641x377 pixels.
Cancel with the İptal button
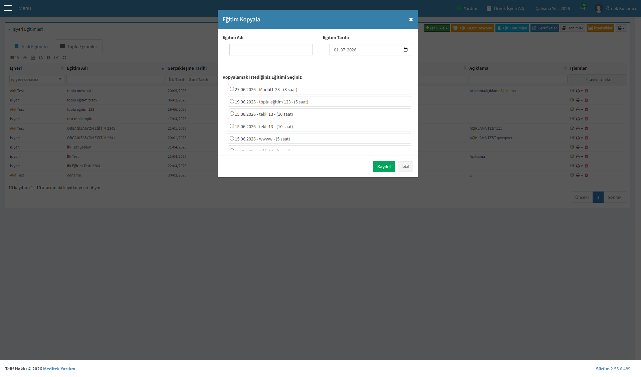click(405, 166)
